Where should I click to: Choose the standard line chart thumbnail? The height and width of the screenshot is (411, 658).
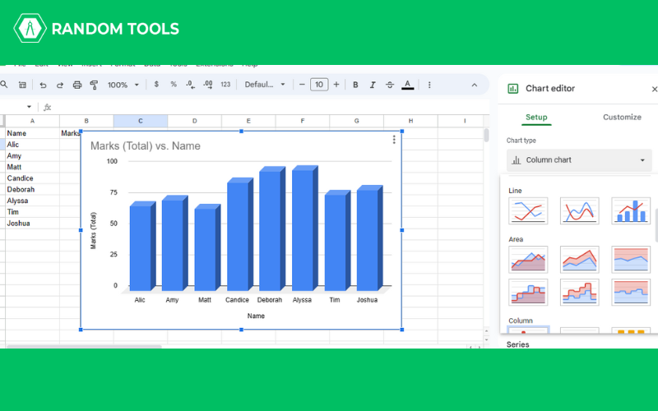528,211
